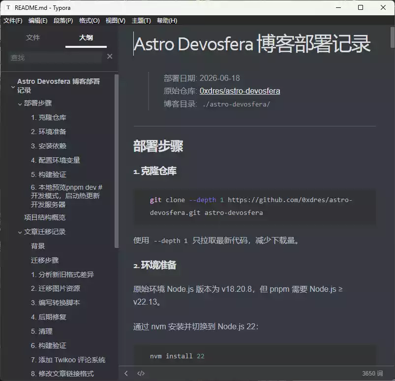Hide the sidebar with the left arrow icon
Viewport: 395px width, 381px height.
coord(126,373)
